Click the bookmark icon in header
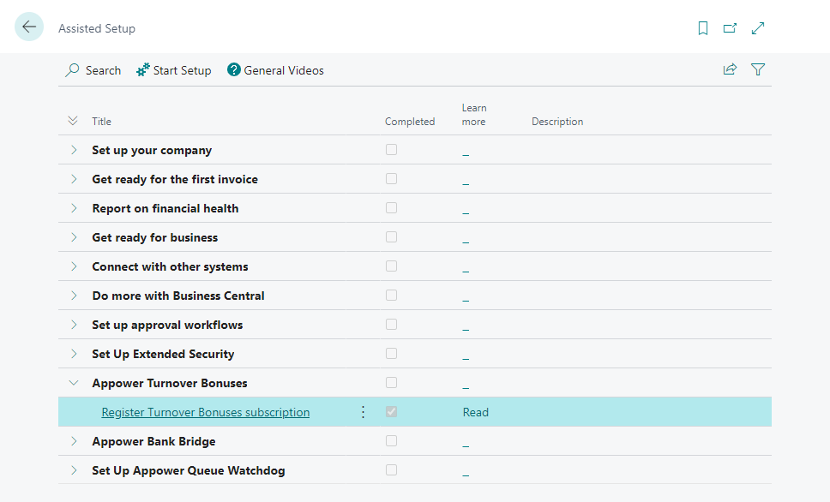This screenshot has width=830, height=502. (x=703, y=28)
